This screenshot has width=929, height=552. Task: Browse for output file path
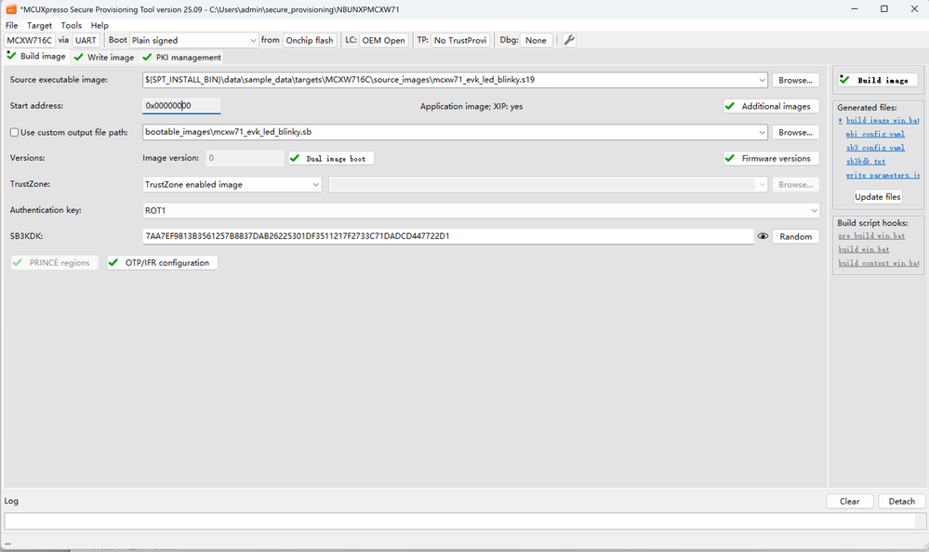pos(795,133)
